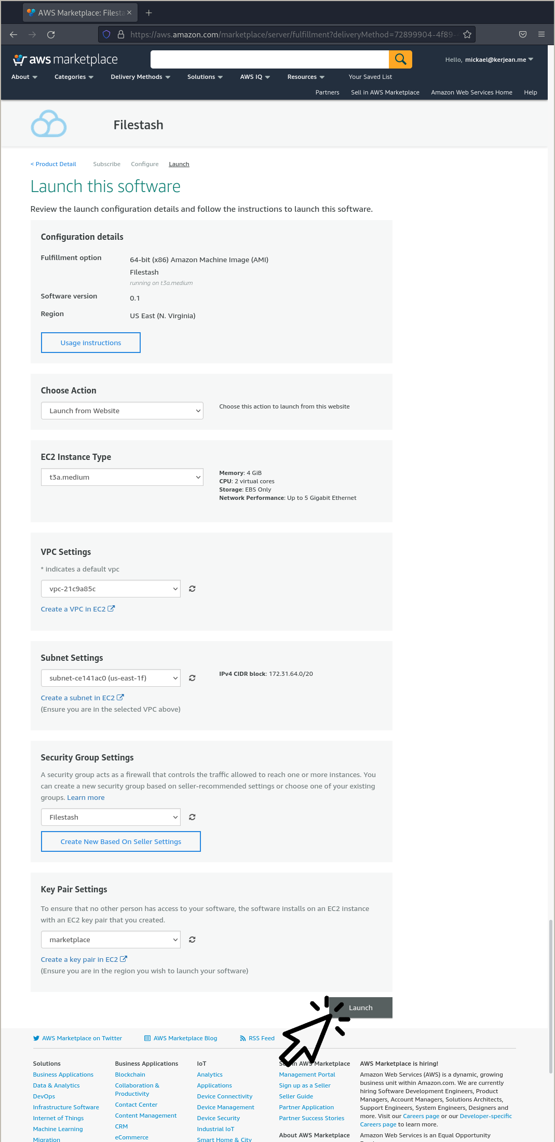Click the aws marketplace logo
This screenshot has height=1142, width=555.
[x=65, y=60]
